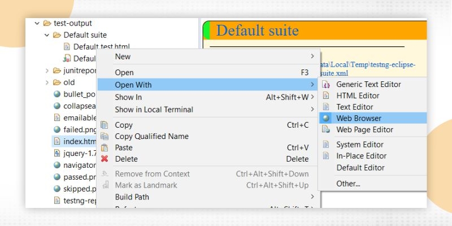Click the Paste clipboard icon
The image size is (452, 226).
click(x=104, y=147)
